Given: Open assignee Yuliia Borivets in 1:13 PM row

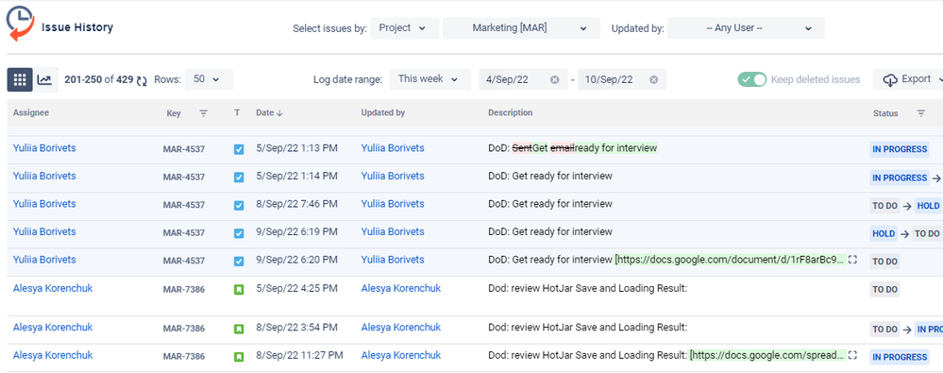Looking at the screenshot, I should (44, 148).
